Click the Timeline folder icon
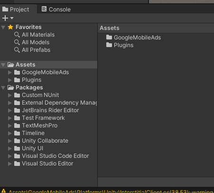214x193 pixels. click(17, 133)
